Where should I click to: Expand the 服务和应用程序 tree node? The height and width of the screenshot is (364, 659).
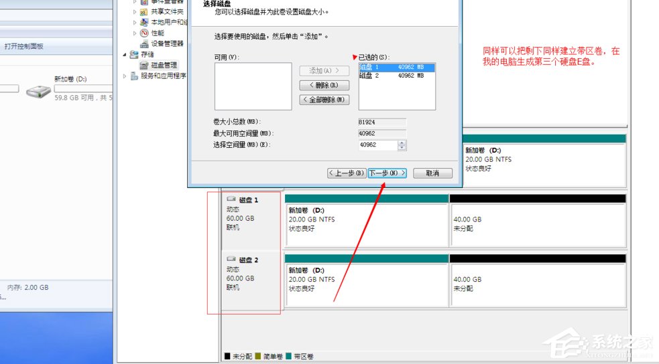click(125, 76)
